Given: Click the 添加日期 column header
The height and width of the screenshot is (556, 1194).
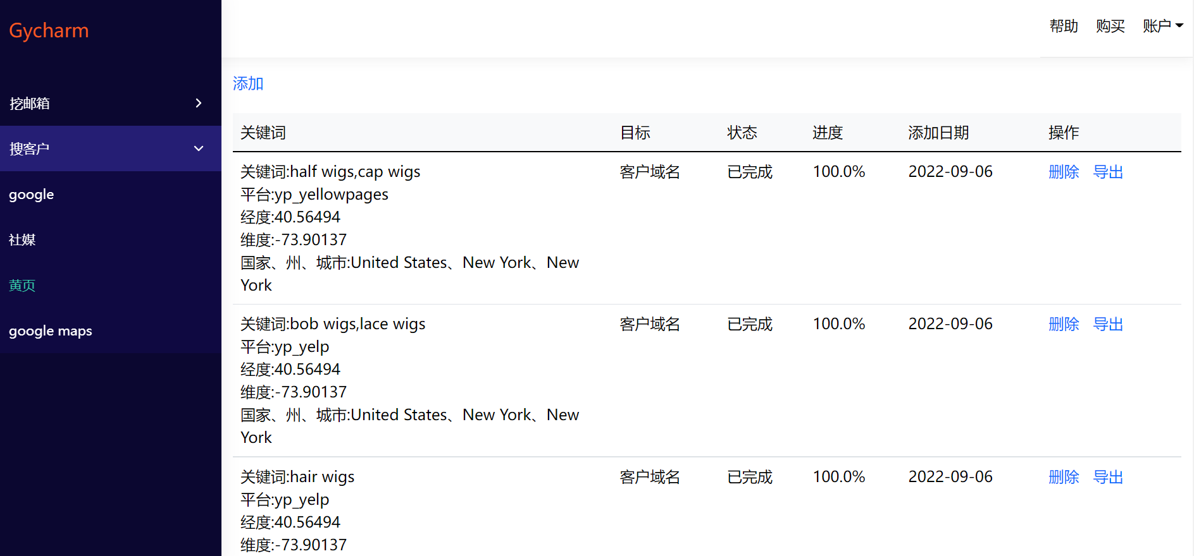Looking at the screenshot, I should 938,133.
